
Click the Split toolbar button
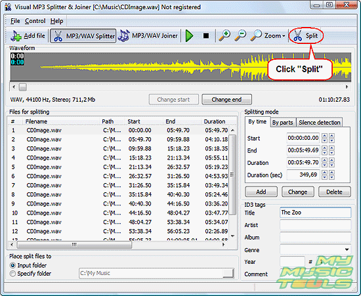pyautogui.click(x=306, y=36)
